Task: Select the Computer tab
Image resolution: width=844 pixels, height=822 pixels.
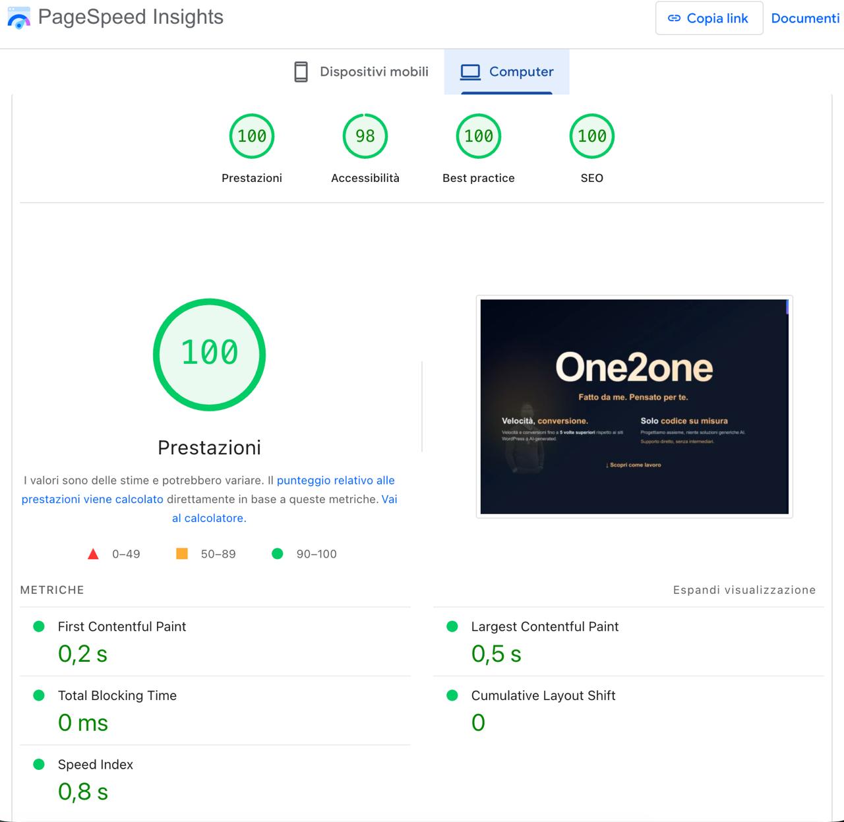Action: (506, 71)
